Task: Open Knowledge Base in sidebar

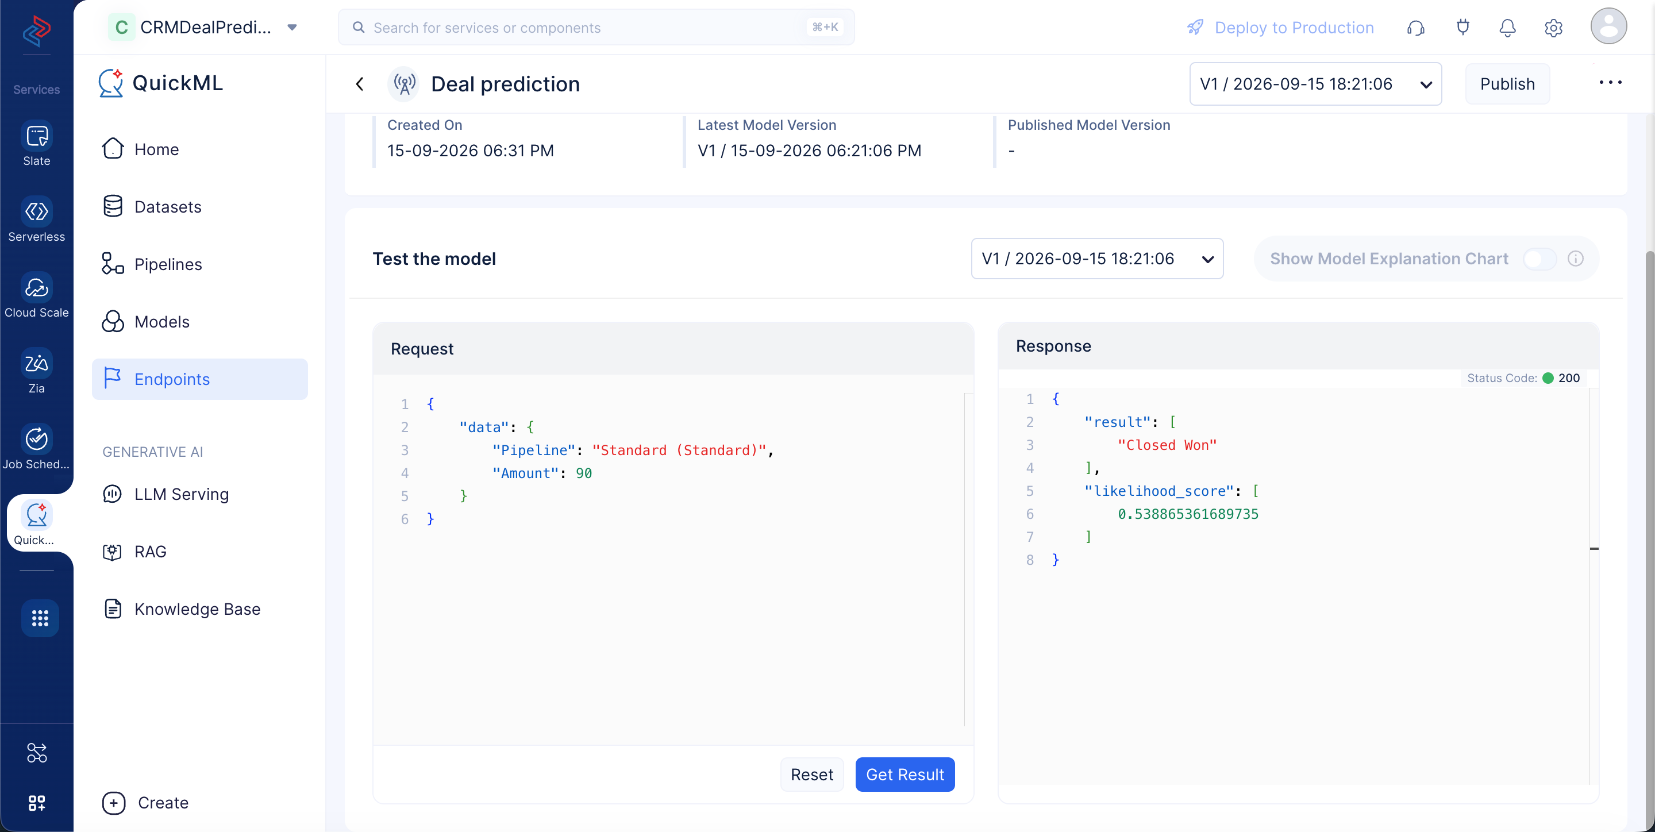Action: pos(200,608)
